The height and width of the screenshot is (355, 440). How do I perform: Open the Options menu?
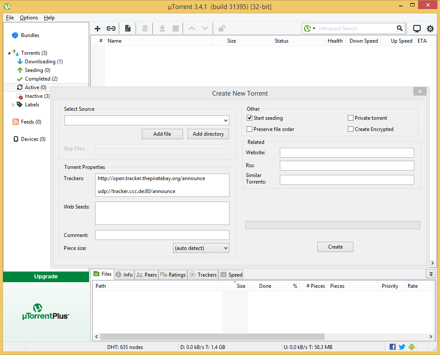pyautogui.click(x=28, y=18)
